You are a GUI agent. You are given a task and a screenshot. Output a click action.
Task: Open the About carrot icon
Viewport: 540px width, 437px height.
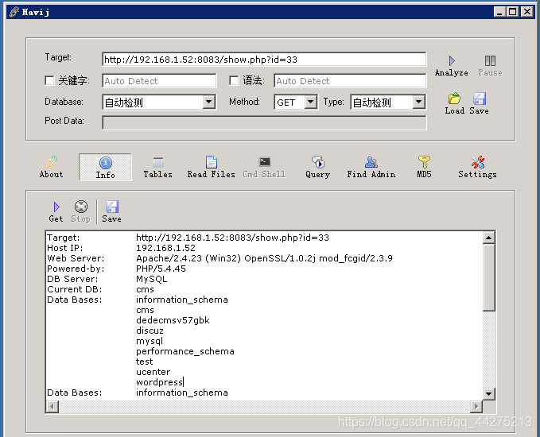52,162
